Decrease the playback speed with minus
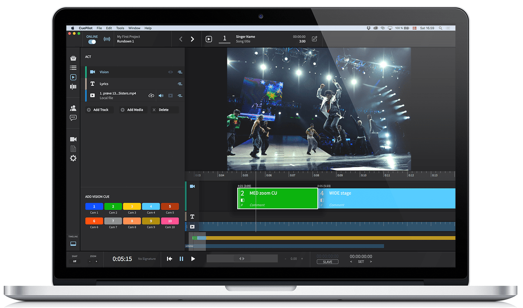The image size is (523, 308). click(x=285, y=259)
